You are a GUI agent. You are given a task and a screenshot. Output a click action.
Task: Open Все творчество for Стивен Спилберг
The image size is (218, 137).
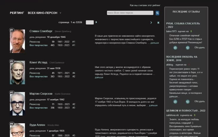39,45
